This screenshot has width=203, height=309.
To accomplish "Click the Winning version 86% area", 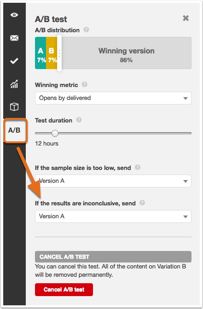I will 126,53.
